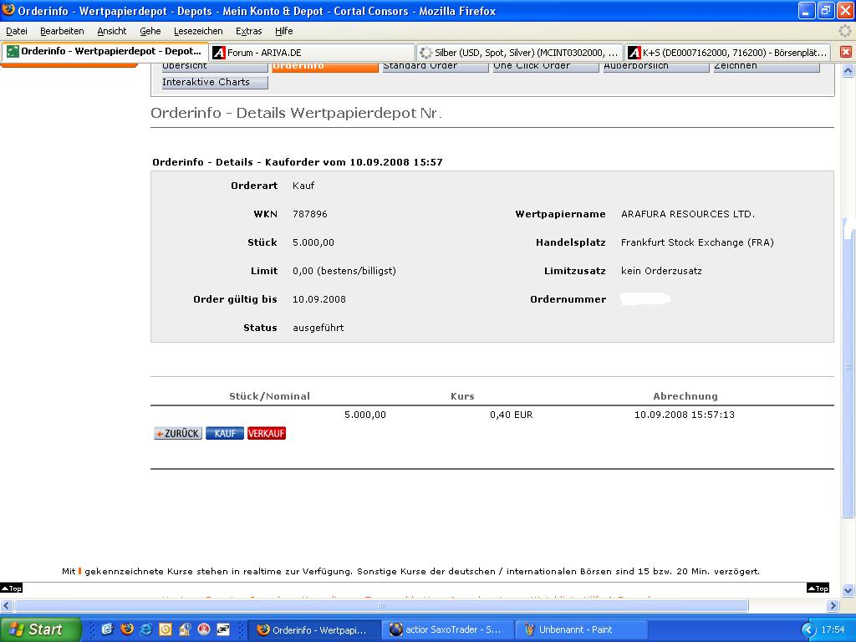Launch Internet Explorer from quick launch bar
This screenshot has height=642, width=856.
click(145, 629)
